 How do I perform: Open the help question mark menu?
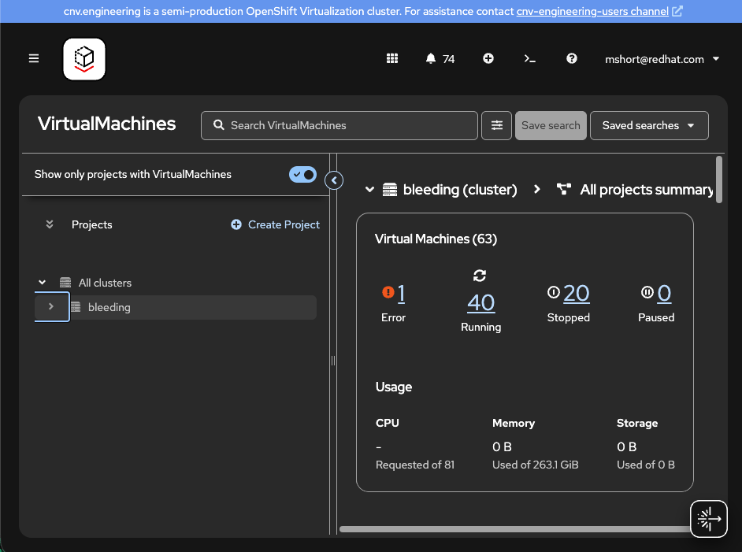572,59
